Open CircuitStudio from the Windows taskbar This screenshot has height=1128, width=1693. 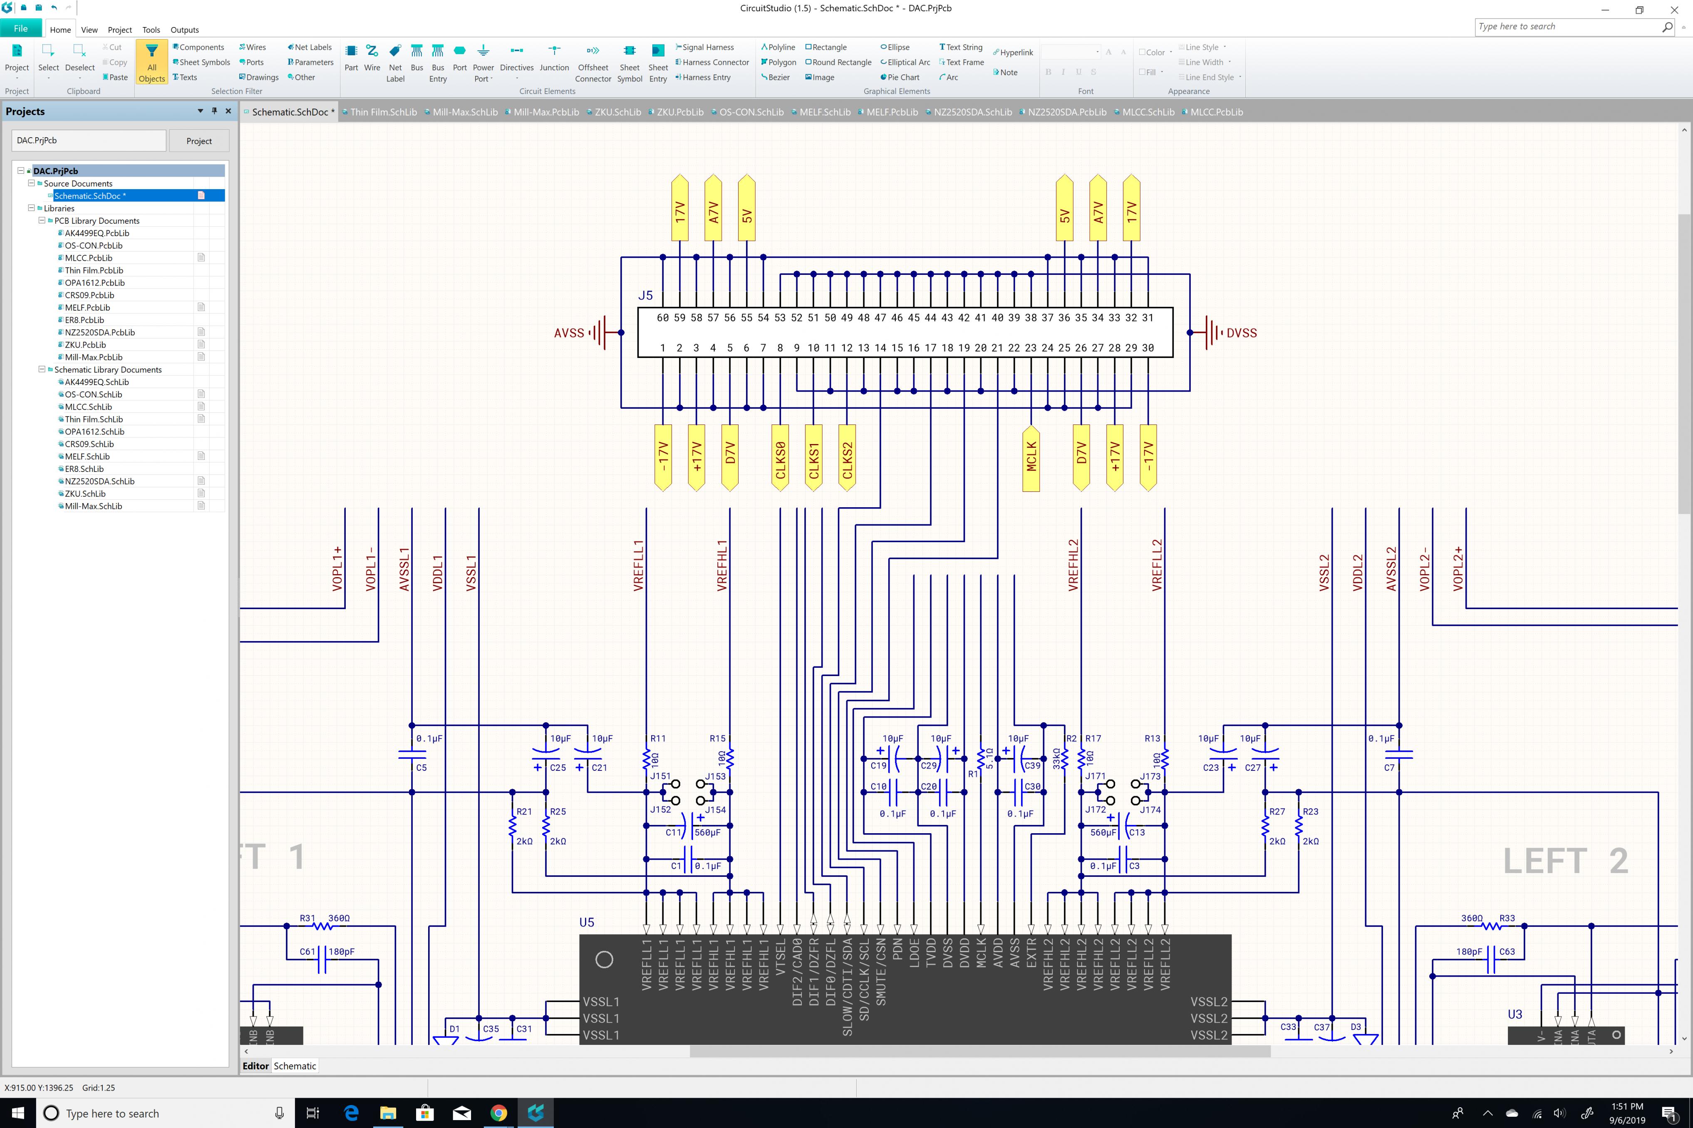pos(535,1112)
